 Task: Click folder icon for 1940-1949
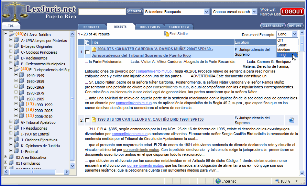point(22,75)
